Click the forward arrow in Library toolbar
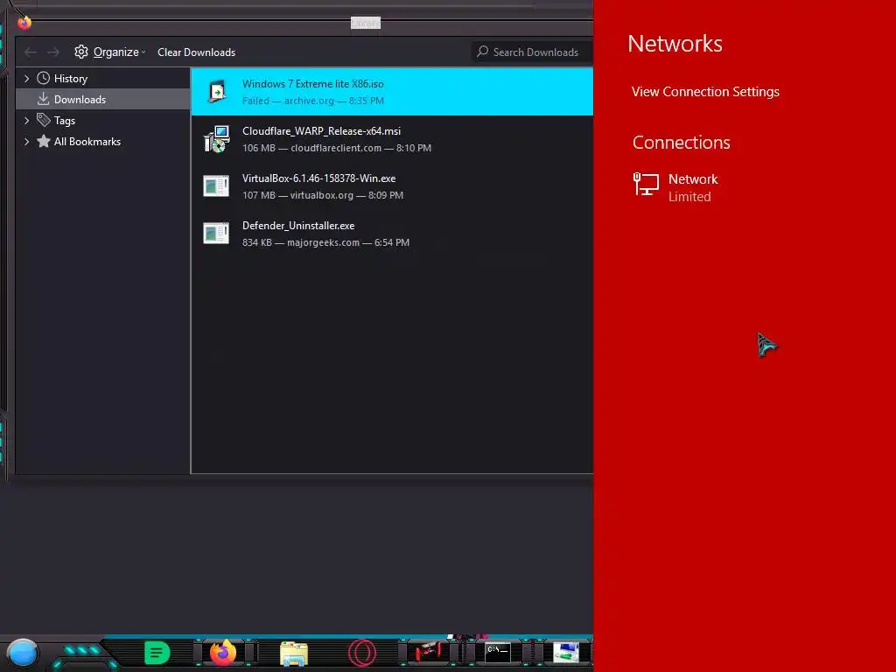Viewport: 896px width, 672px height. tap(53, 52)
